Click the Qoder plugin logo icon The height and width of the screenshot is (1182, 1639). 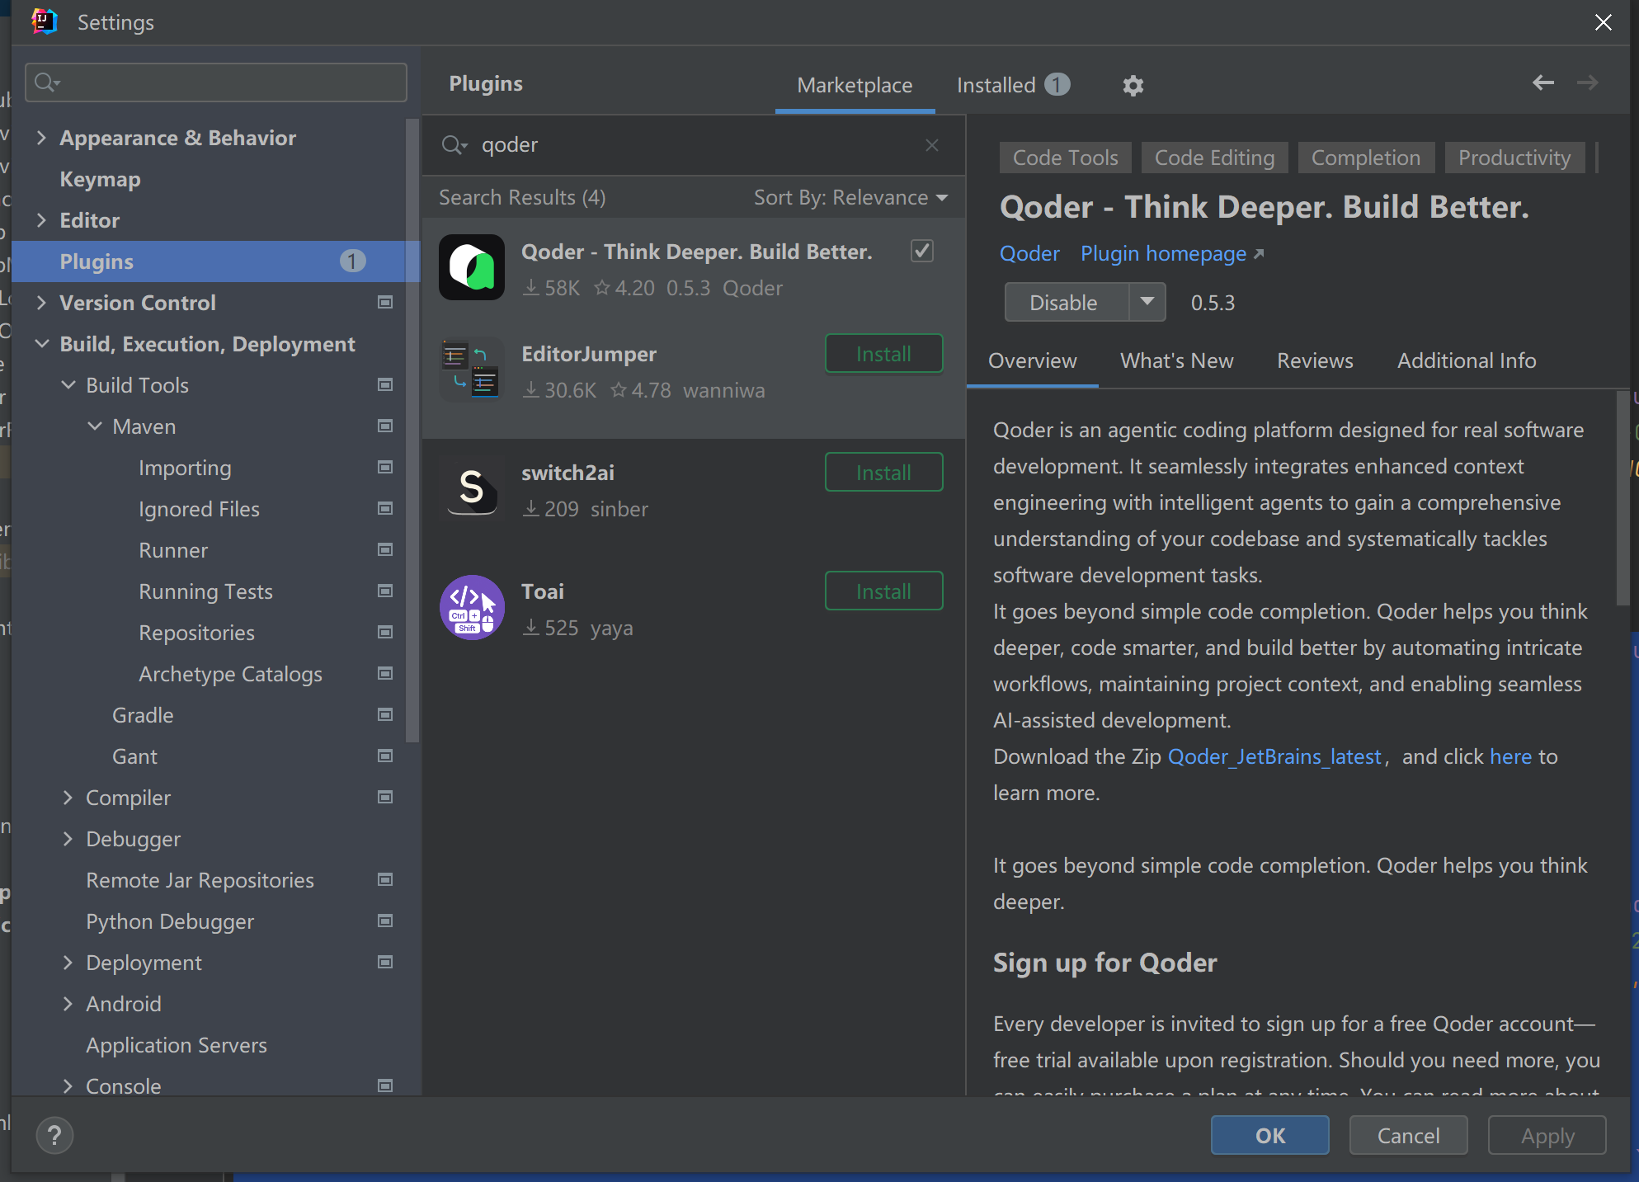[472, 267]
